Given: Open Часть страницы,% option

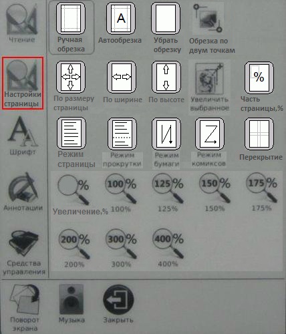Looking at the screenshot, I should click(259, 77).
